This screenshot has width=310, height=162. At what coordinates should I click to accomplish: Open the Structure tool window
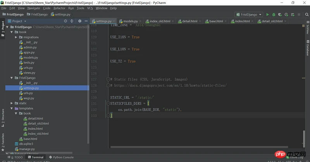[3, 118]
